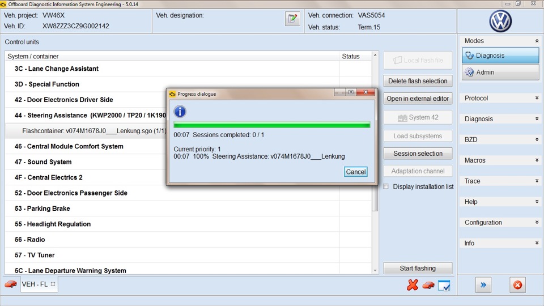
Task: Select 46 - Central Module Comfort System row
Action: tap(86, 146)
